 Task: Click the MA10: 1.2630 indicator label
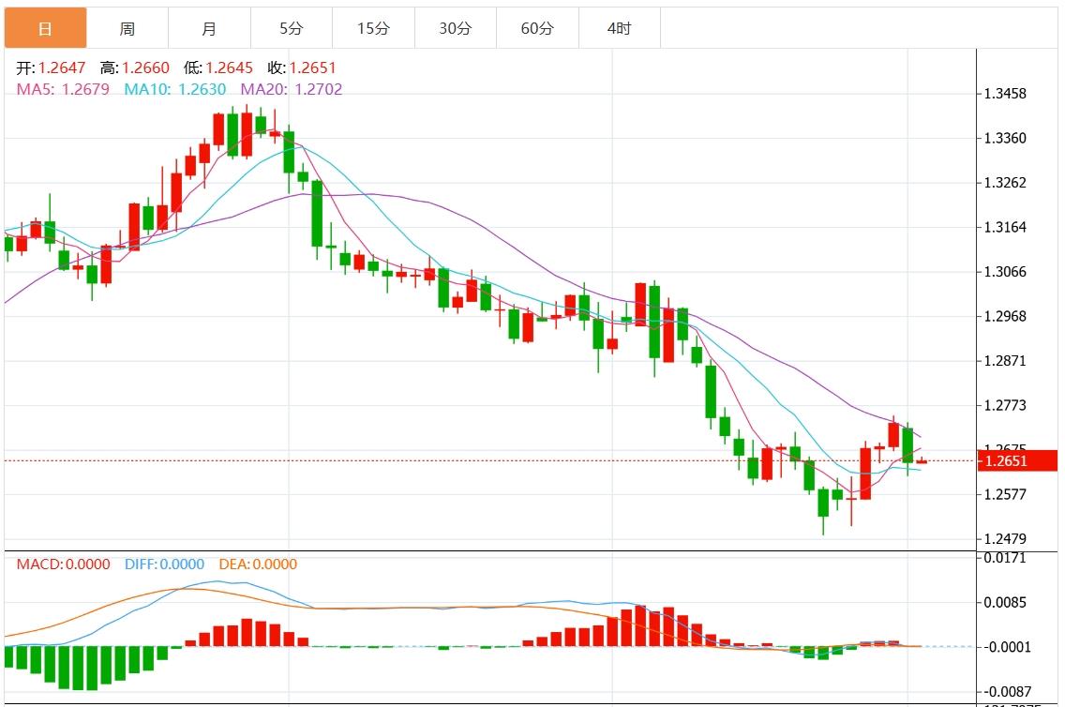176,89
